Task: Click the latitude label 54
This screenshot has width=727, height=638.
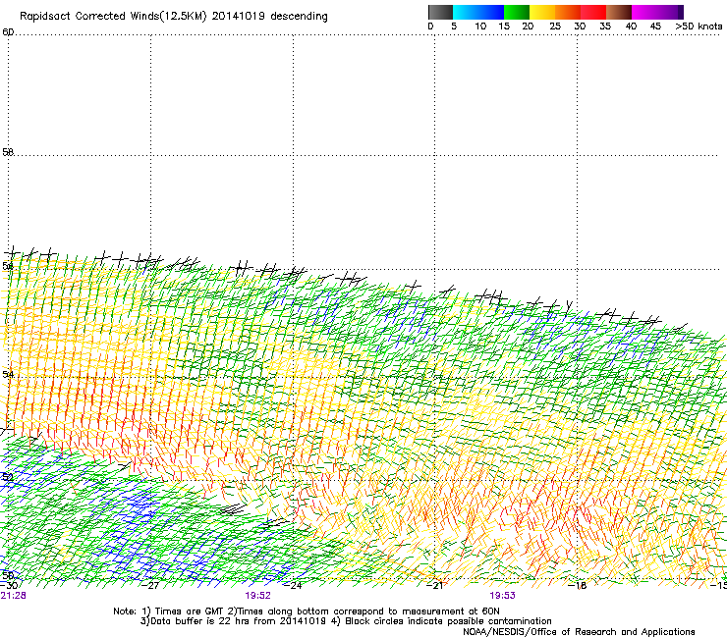Action: pyautogui.click(x=8, y=374)
